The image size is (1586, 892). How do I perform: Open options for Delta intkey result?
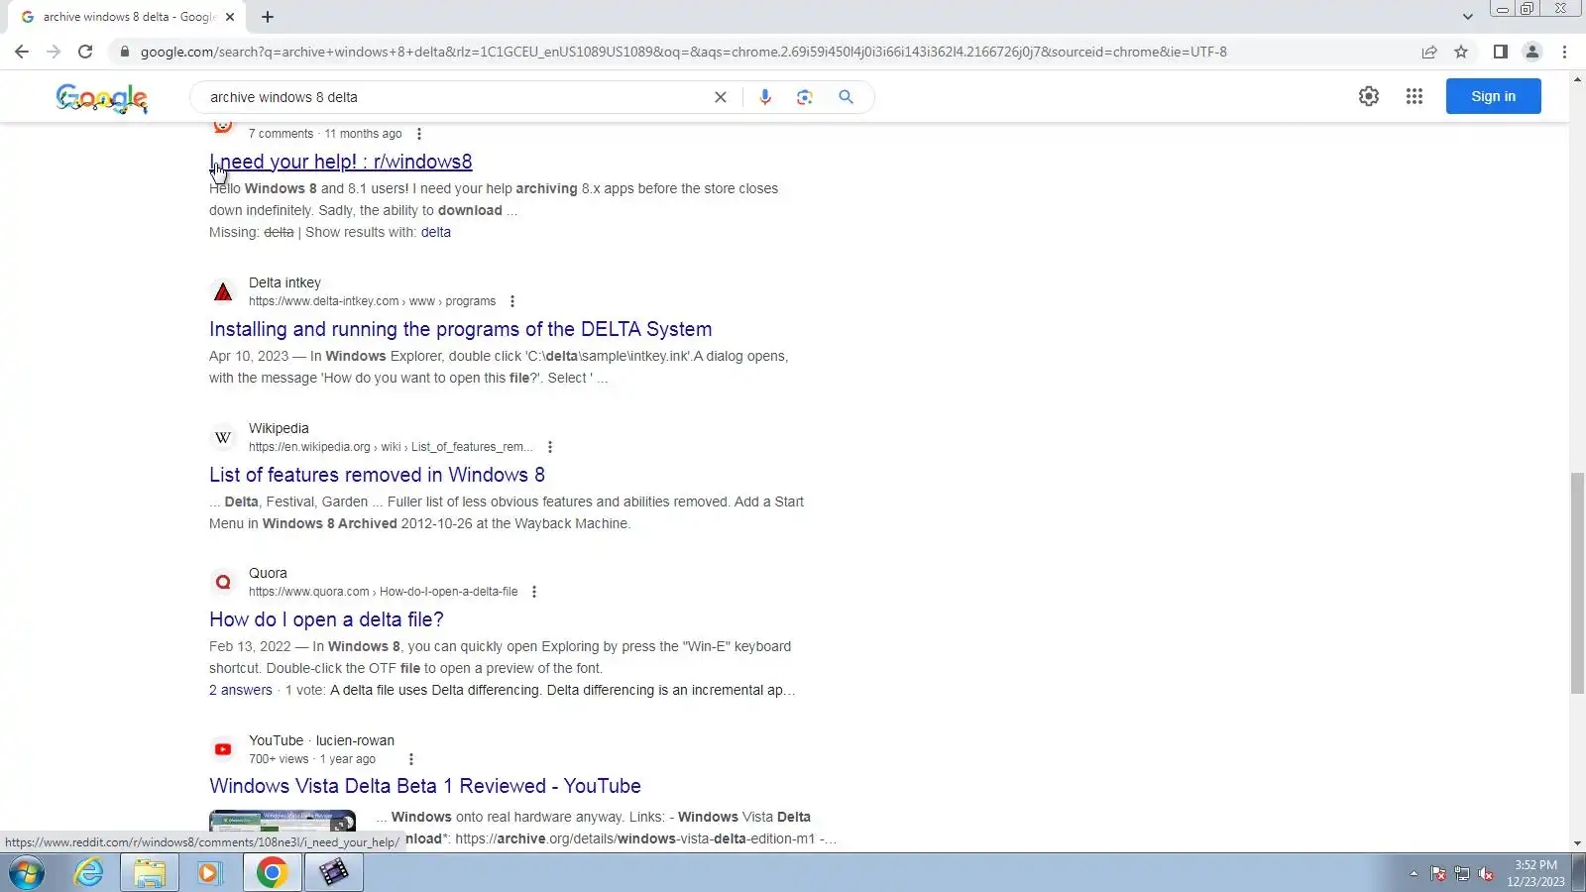(x=512, y=301)
